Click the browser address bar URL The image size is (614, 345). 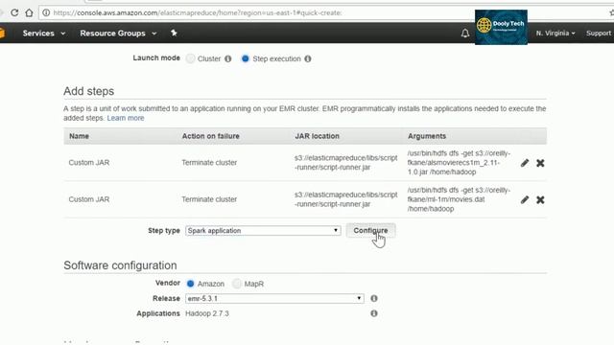tap(198, 12)
